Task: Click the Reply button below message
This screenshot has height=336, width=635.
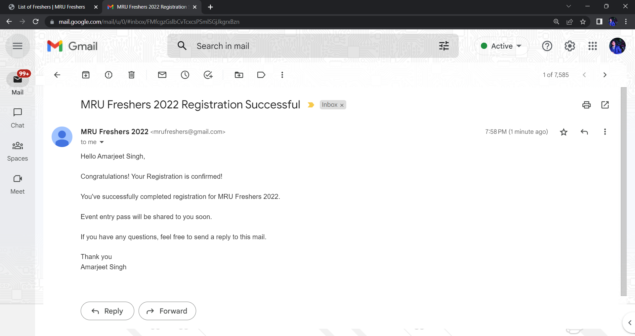Action: coord(107,311)
